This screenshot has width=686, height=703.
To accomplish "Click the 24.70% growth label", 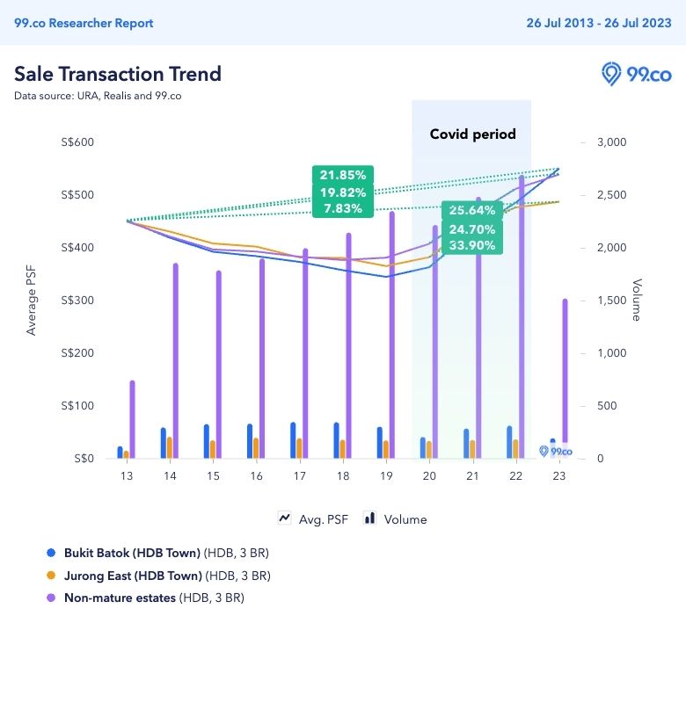I will (472, 229).
